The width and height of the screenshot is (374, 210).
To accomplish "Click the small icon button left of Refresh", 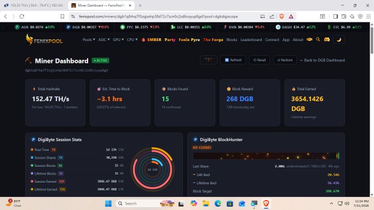I will 208,60.
